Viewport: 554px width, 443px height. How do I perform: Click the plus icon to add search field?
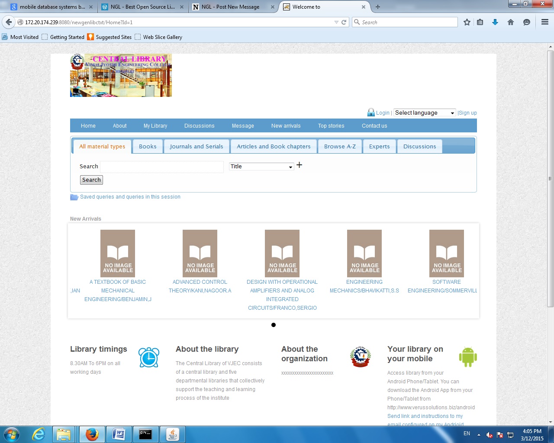pyautogui.click(x=299, y=165)
